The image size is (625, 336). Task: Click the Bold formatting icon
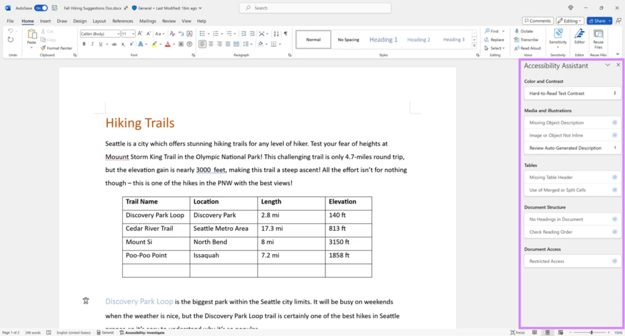(x=84, y=44)
